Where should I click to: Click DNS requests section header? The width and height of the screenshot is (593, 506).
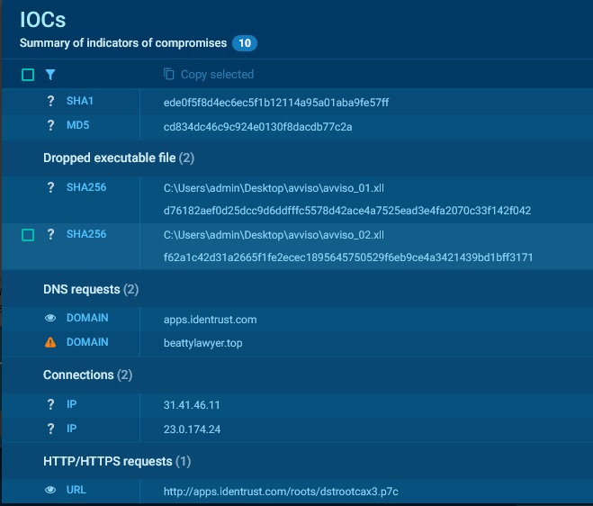(x=91, y=290)
